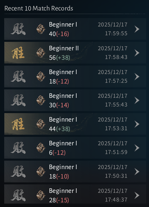Click the victory icon of 17:53:31 match
149x207 pixels.
pos(18,124)
